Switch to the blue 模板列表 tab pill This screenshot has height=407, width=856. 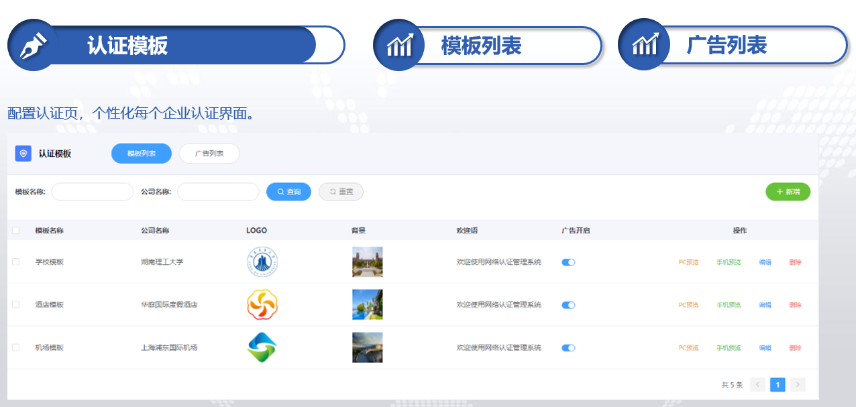pyautogui.click(x=142, y=154)
